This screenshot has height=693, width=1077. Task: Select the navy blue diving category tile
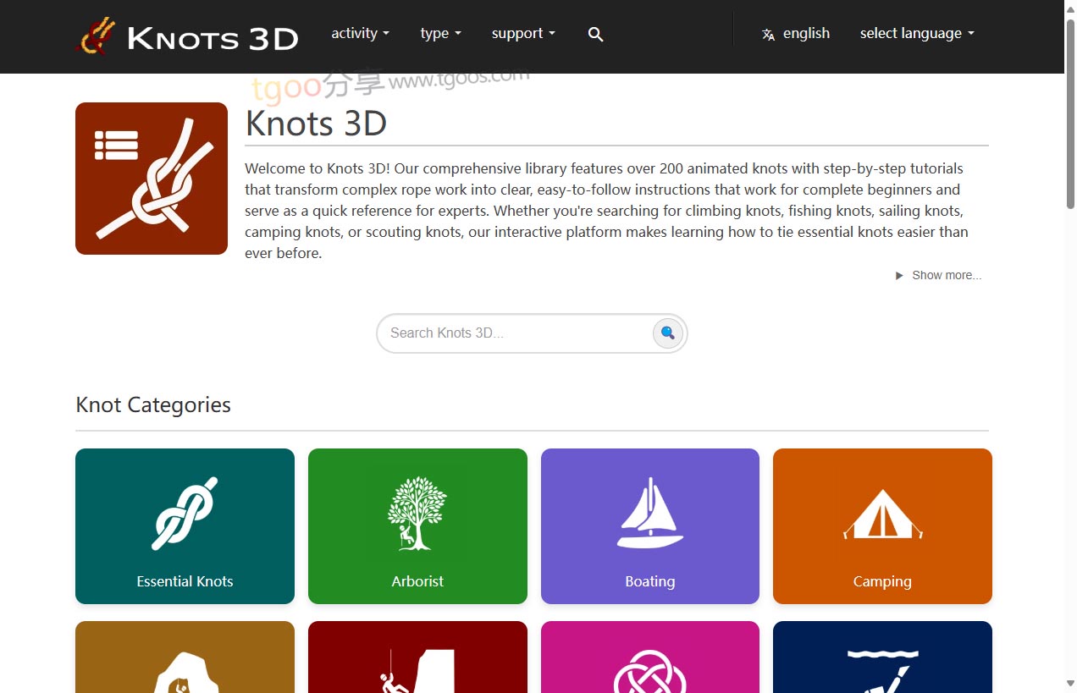point(882,657)
